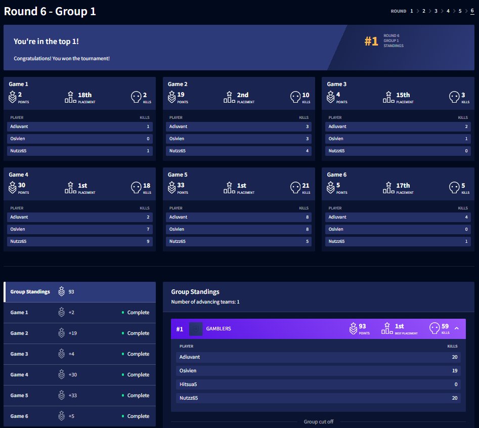
Task: Click the GAMBLERS team name
Action: pyautogui.click(x=219, y=329)
